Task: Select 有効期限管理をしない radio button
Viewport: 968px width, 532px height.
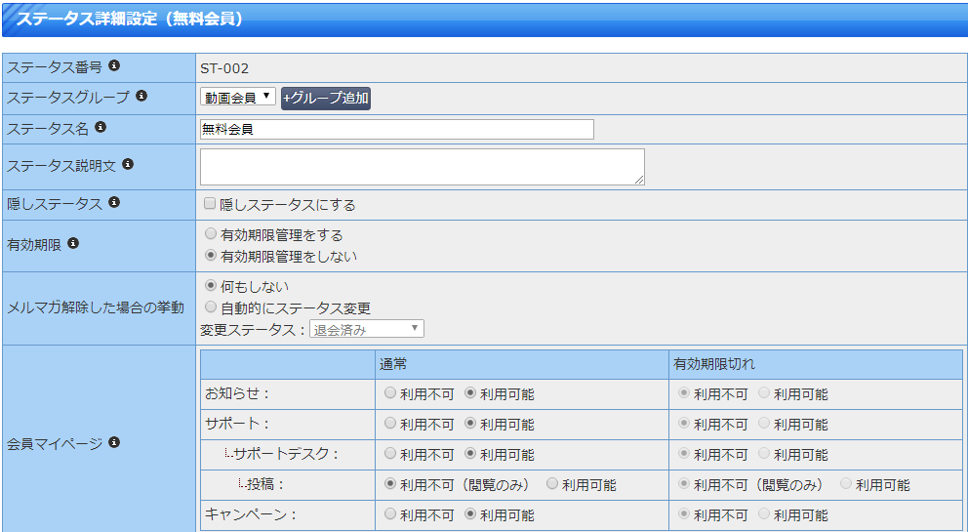Action: pos(211,255)
